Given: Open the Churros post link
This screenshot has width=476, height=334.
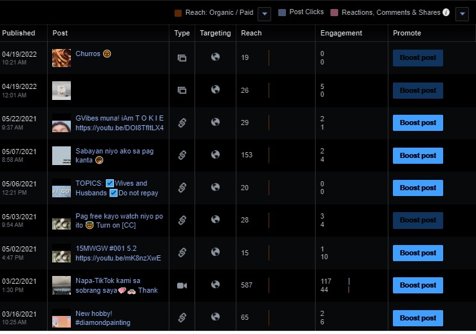Looking at the screenshot, I should 88,54.
